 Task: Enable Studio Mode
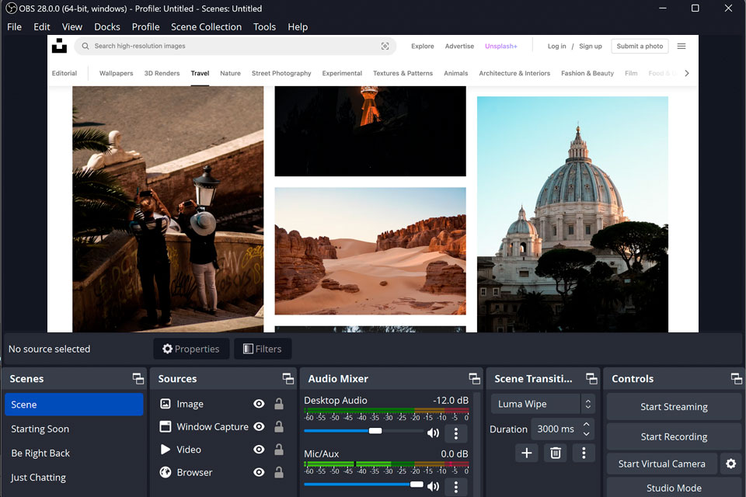pyautogui.click(x=674, y=488)
